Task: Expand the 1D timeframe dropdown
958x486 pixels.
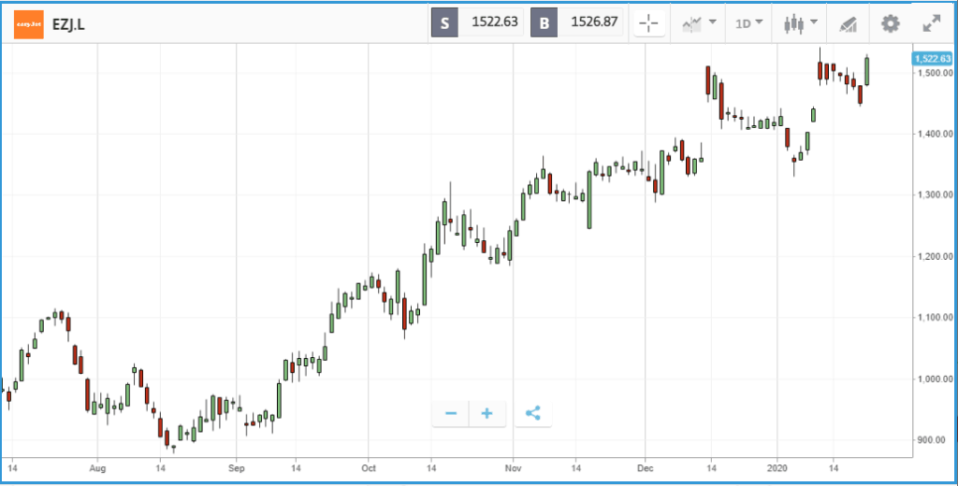Action: (x=749, y=23)
